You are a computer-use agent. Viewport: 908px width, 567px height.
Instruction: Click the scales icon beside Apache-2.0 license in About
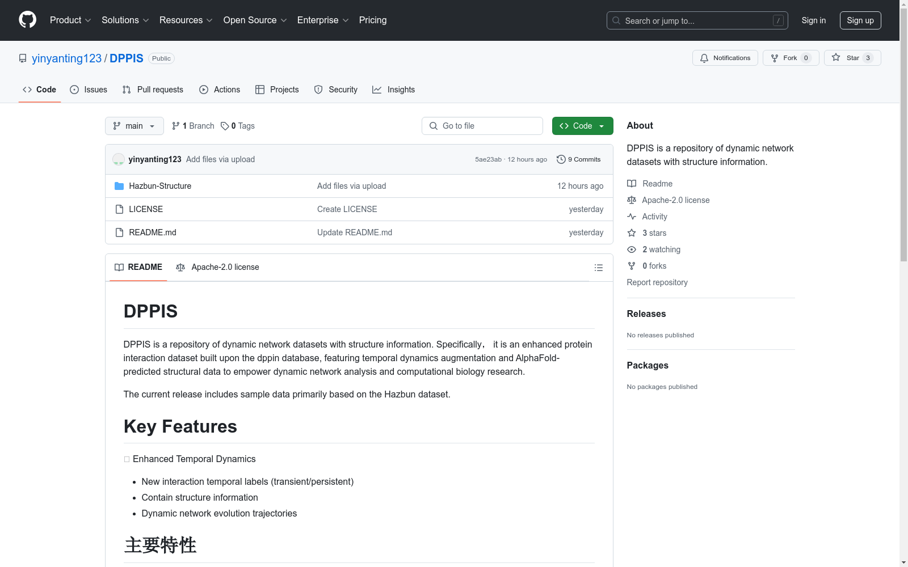coord(632,200)
